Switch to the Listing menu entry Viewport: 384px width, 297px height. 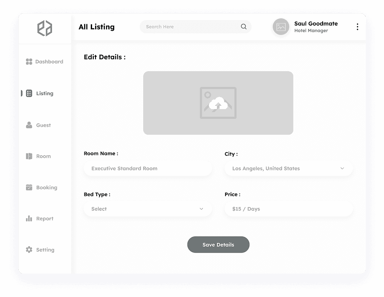click(45, 93)
